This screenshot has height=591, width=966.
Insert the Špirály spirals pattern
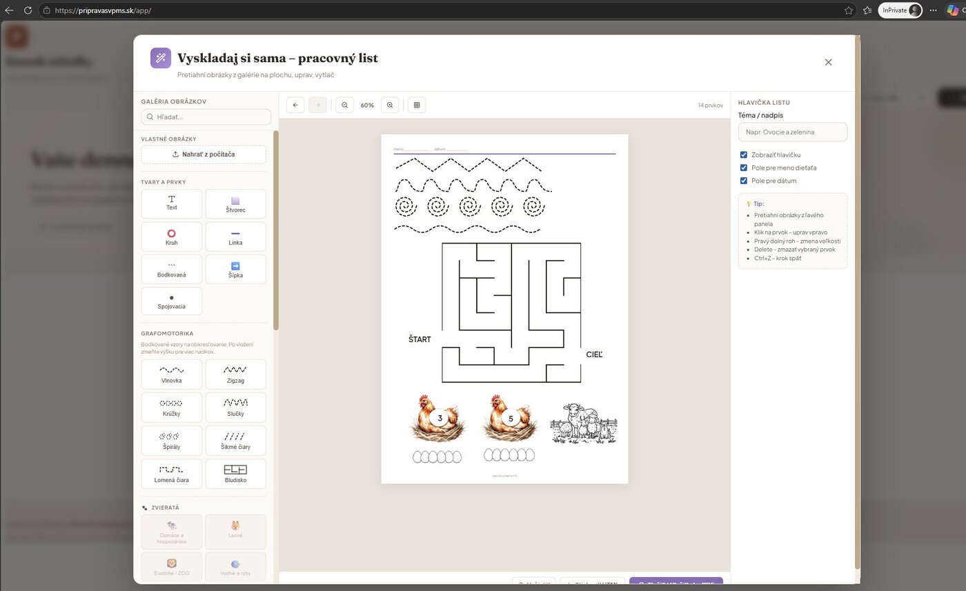point(172,441)
